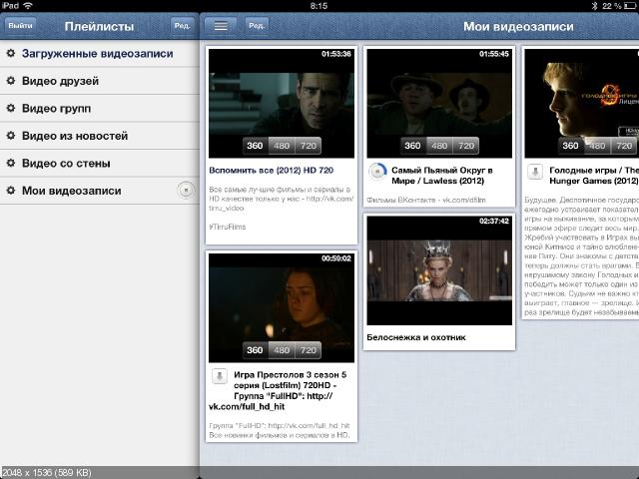Click gear icon beside Загруженные видеозаписи
639x479 pixels.
point(11,53)
